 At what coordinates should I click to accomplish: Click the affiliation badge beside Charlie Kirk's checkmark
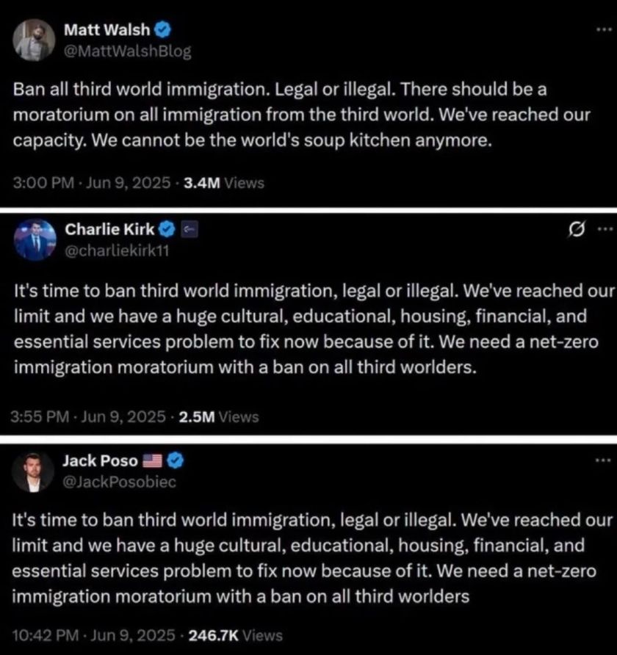(187, 230)
